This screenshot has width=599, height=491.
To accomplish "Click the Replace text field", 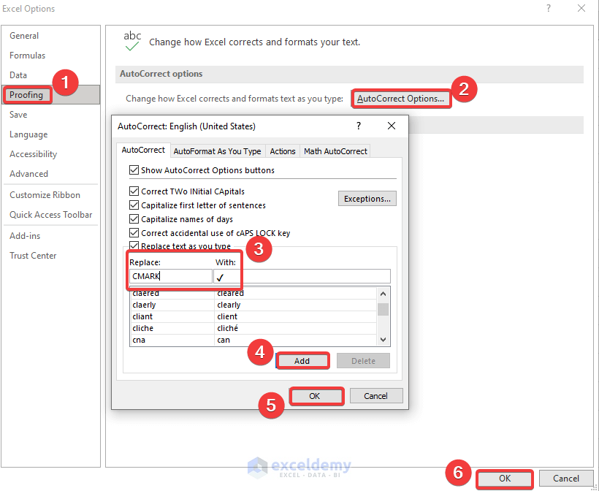I will [x=171, y=276].
